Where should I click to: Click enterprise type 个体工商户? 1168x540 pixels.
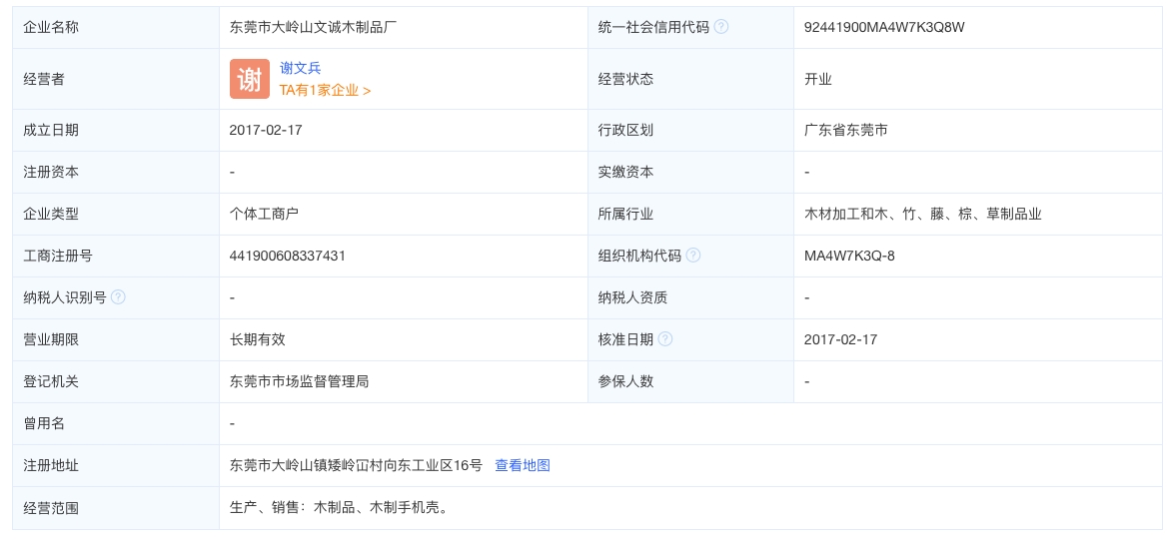[264, 215]
